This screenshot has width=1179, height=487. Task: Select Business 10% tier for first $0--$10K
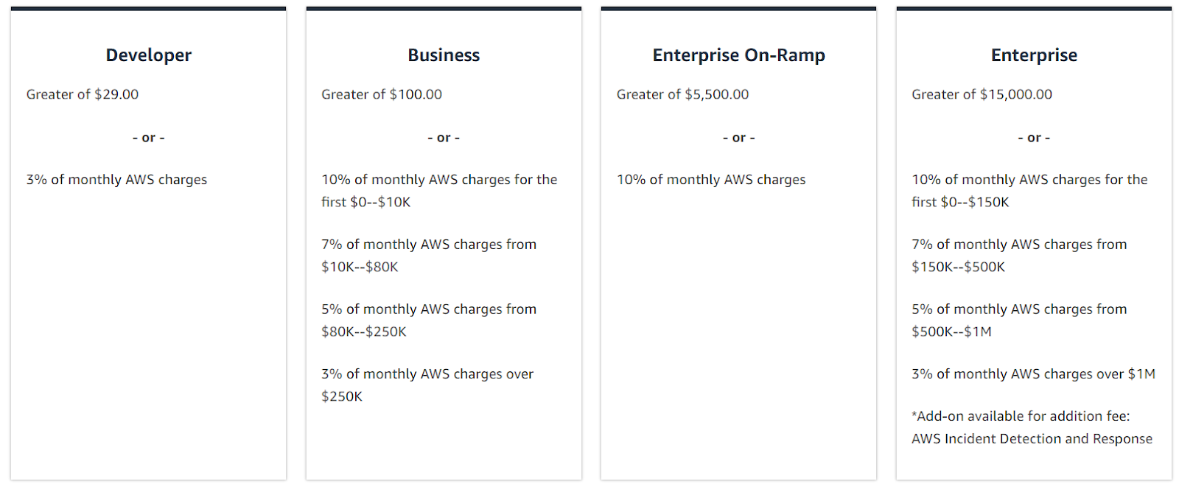pyautogui.click(x=439, y=191)
